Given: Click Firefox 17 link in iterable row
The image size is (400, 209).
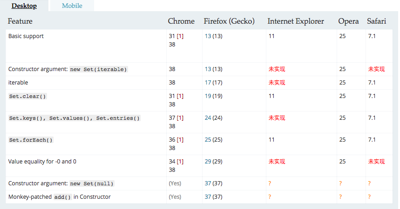Looking at the screenshot, I should [x=208, y=83].
